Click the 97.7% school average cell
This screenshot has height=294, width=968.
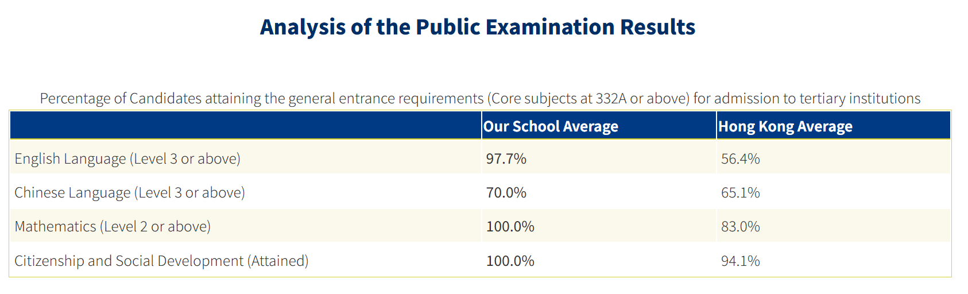click(x=506, y=158)
